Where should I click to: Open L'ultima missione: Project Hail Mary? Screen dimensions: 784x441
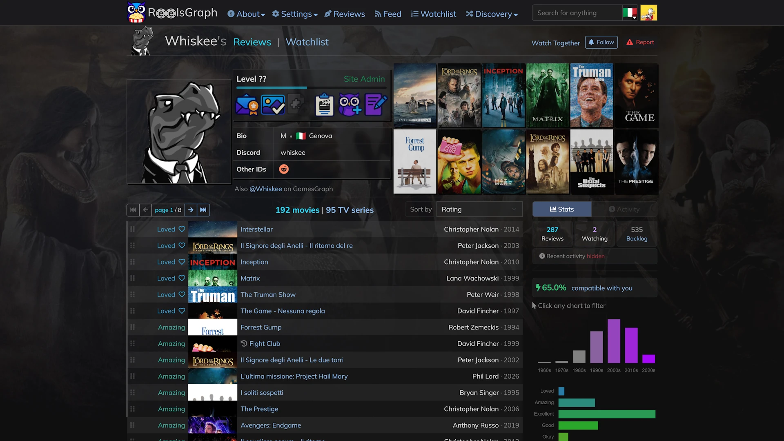294,376
